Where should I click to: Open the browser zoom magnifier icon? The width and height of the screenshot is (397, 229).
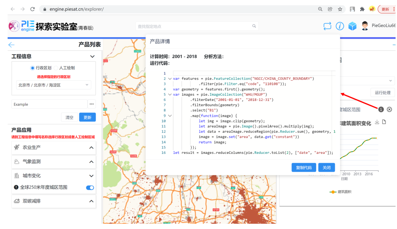[x=320, y=9]
